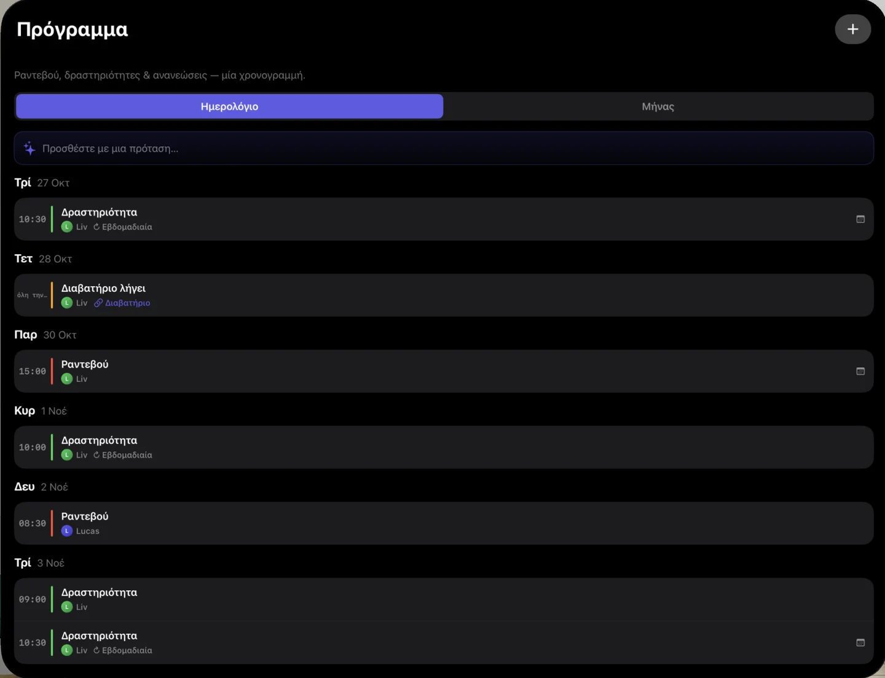The width and height of the screenshot is (885, 678).
Task: Click the Δευ 2 Νοέ date header
Action: 41,486
